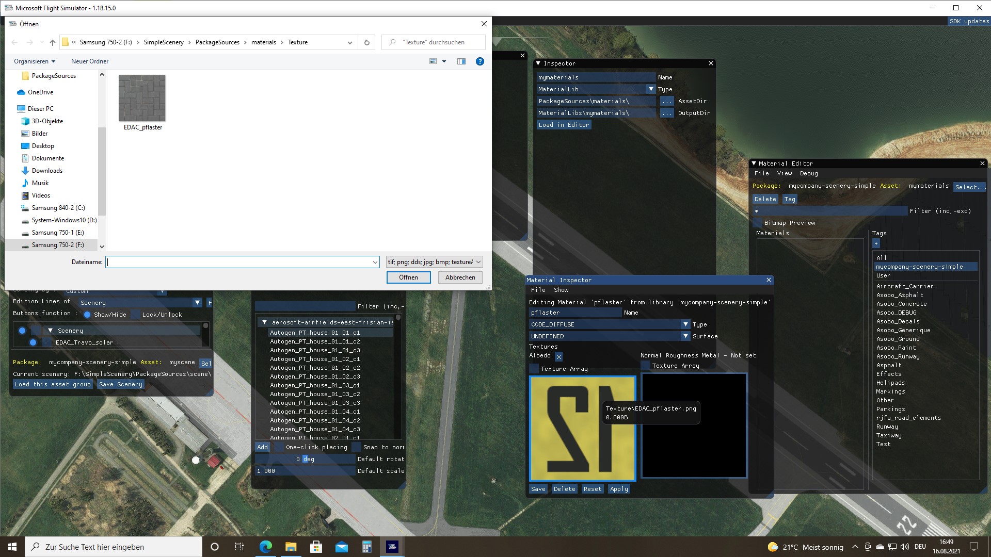
Task: Click Save Scenery button
Action: coord(120,384)
